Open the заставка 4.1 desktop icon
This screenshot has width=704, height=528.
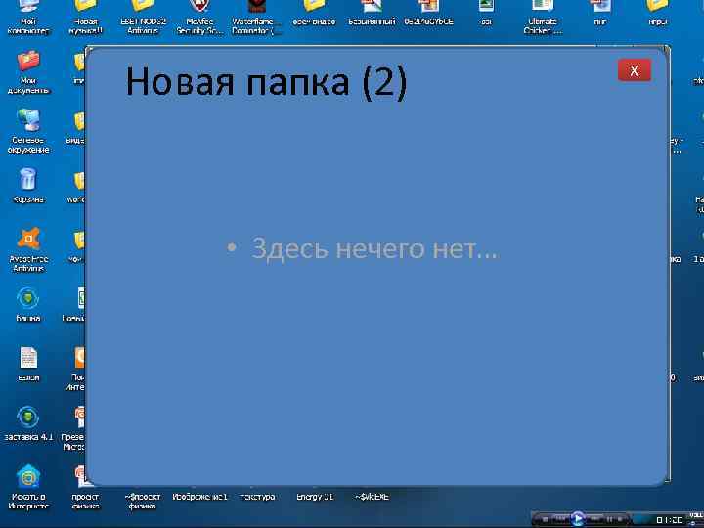point(28,423)
